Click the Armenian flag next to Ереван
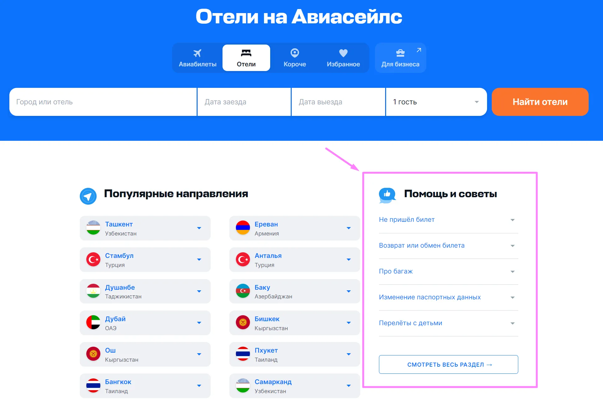 point(243,228)
